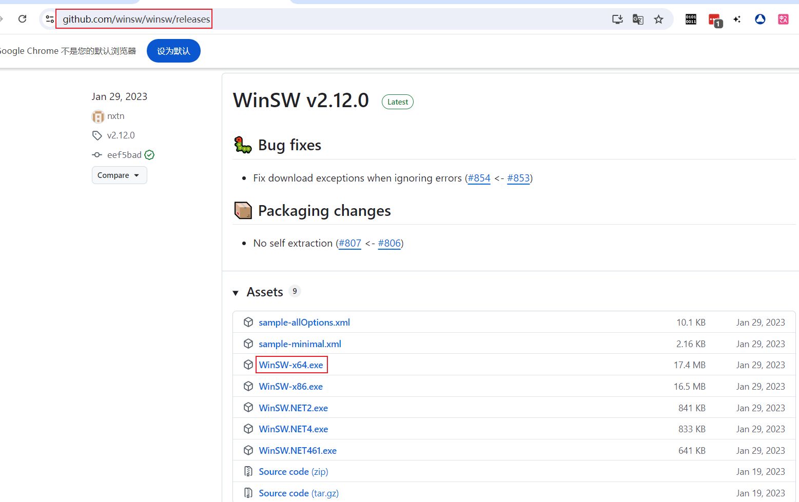Bookmark this page with the star icon
Screen dimensions: 799x502
pos(658,19)
